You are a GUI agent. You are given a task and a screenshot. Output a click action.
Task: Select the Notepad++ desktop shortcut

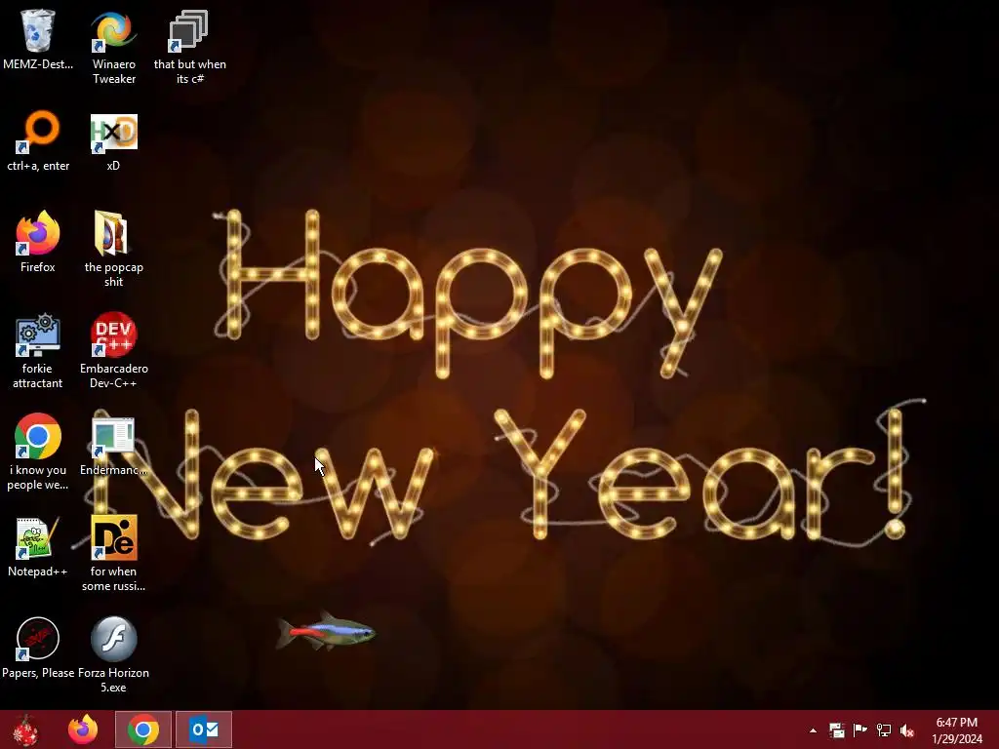coord(38,538)
